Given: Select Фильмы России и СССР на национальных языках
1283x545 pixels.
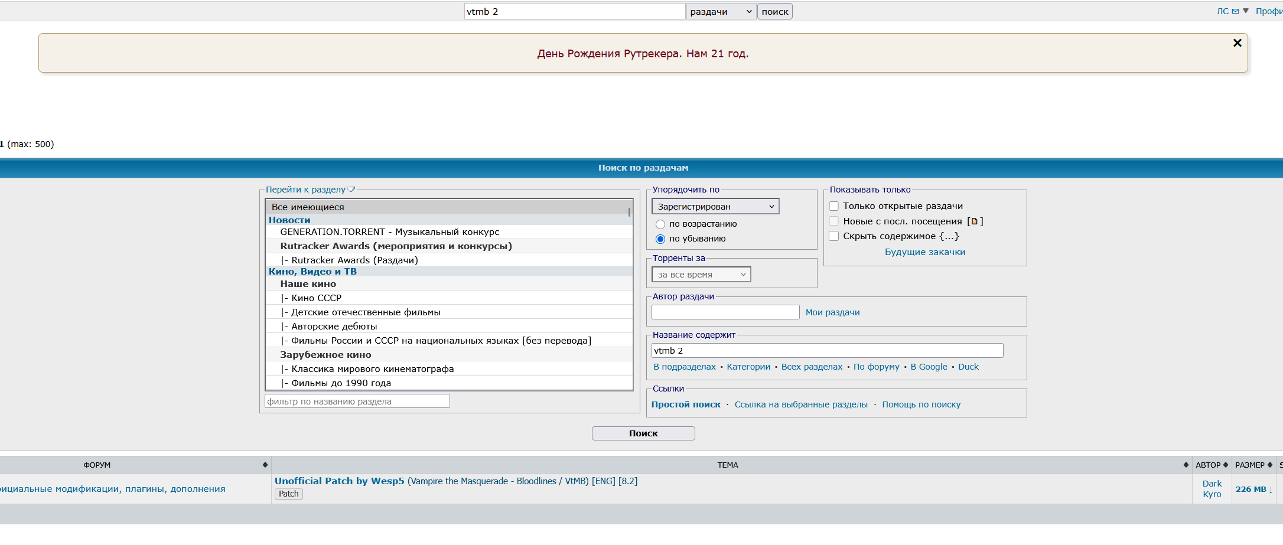Looking at the screenshot, I should 449,341.
